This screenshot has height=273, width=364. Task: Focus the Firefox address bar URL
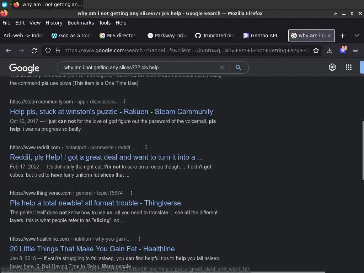coord(187,50)
